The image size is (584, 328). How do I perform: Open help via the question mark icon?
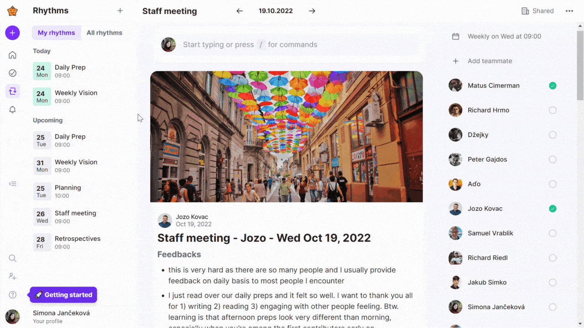coord(12,295)
